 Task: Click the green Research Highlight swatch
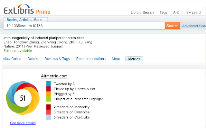tap(49, 99)
